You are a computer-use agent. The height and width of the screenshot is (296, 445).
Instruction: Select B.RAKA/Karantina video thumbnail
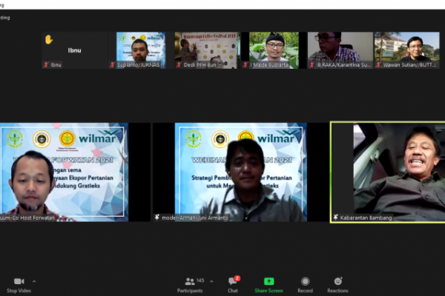(339, 48)
